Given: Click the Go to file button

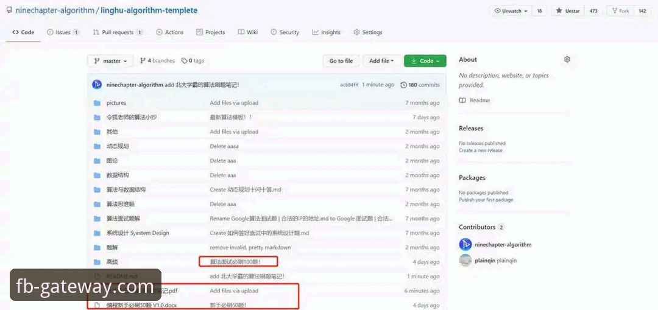Looking at the screenshot, I should (x=341, y=61).
